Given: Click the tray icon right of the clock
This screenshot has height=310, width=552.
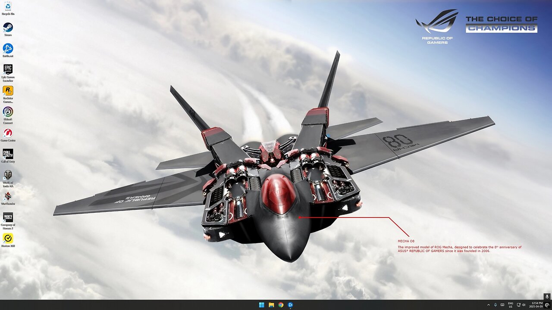Looking at the screenshot, I should point(547,305).
